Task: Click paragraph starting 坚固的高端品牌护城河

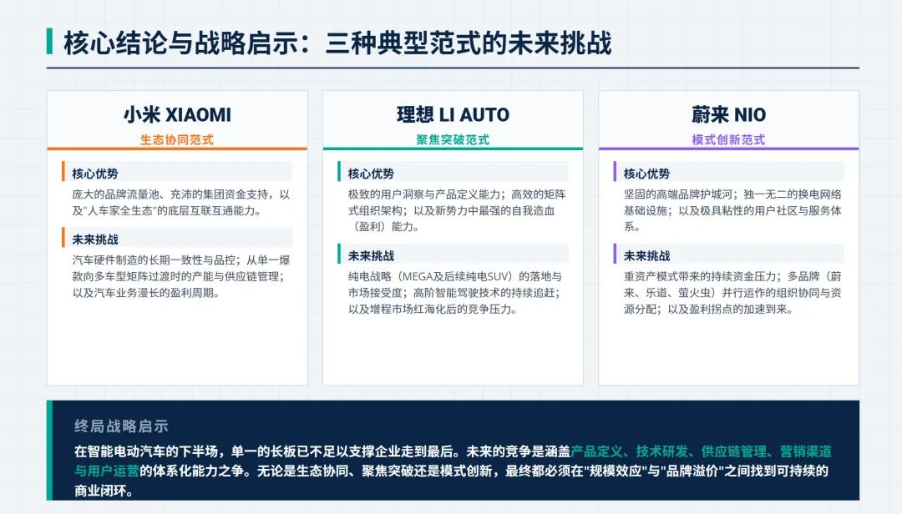Action: click(x=733, y=210)
